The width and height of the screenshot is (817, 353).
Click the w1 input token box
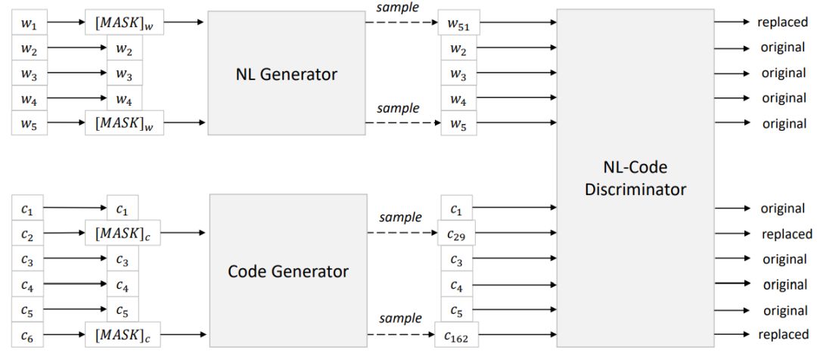pos(29,23)
